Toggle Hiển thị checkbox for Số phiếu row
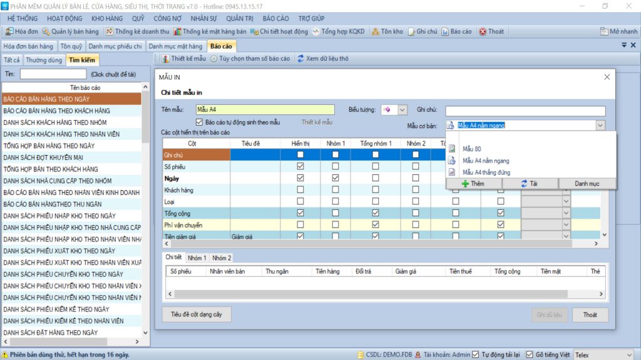 tap(300, 167)
